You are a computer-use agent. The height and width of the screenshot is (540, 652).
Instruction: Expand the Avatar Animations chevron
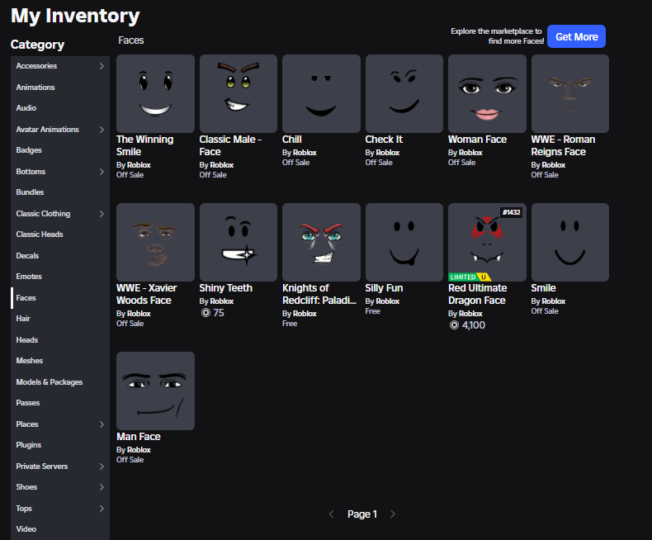(x=102, y=130)
